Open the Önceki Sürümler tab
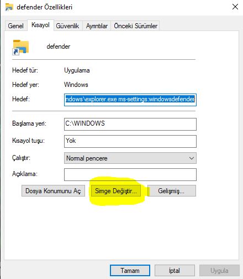The height and width of the screenshot is (279, 243). click(x=135, y=26)
